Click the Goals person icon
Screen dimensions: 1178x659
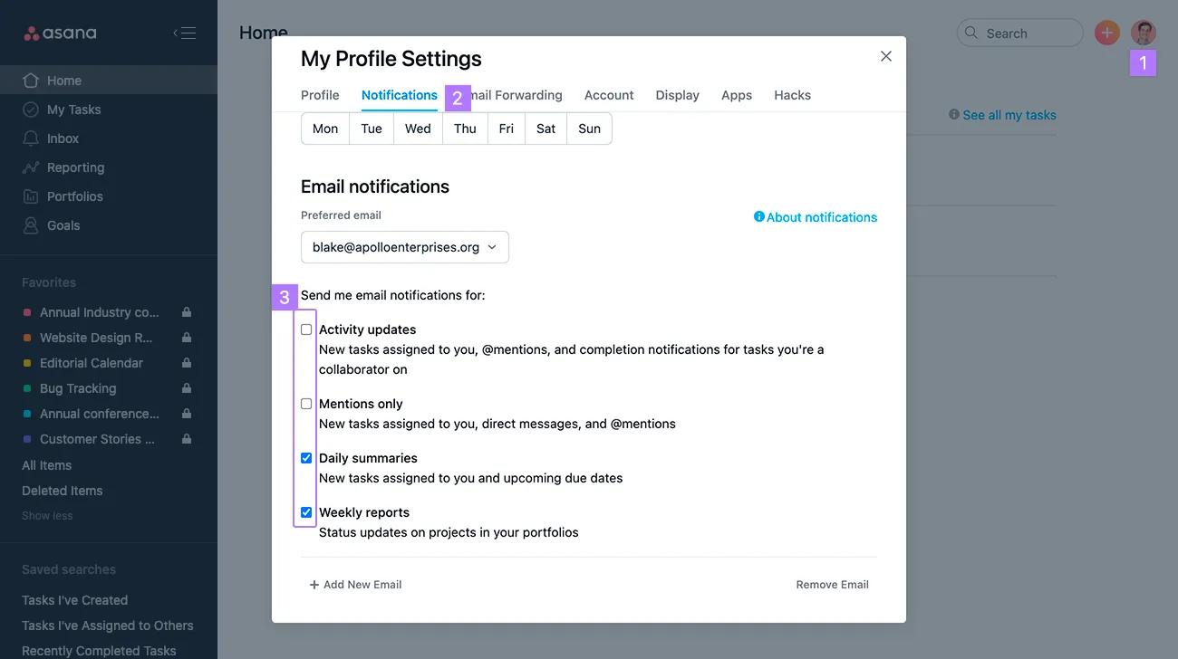[x=31, y=225]
